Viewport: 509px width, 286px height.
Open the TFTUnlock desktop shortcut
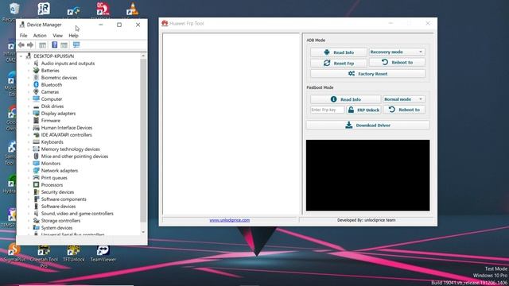[74, 253]
